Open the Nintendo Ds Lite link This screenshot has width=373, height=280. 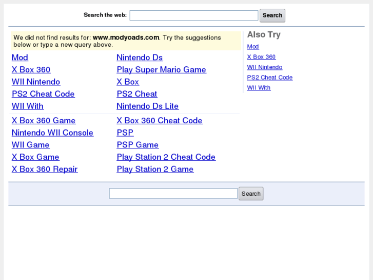click(147, 106)
